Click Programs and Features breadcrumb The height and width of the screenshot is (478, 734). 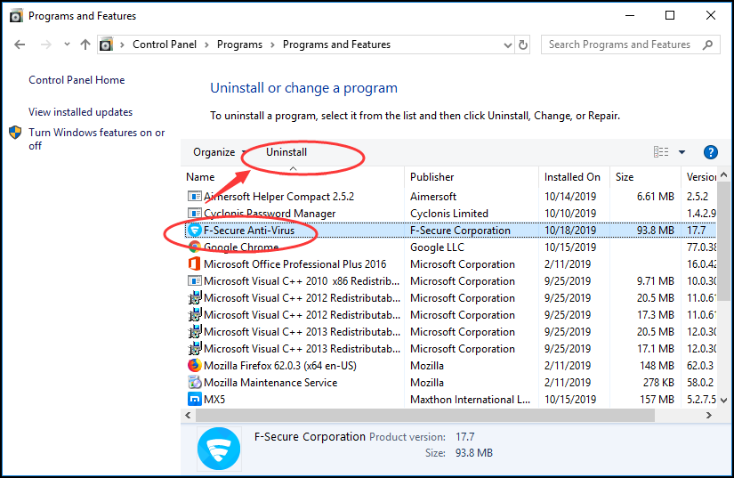(x=336, y=45)
